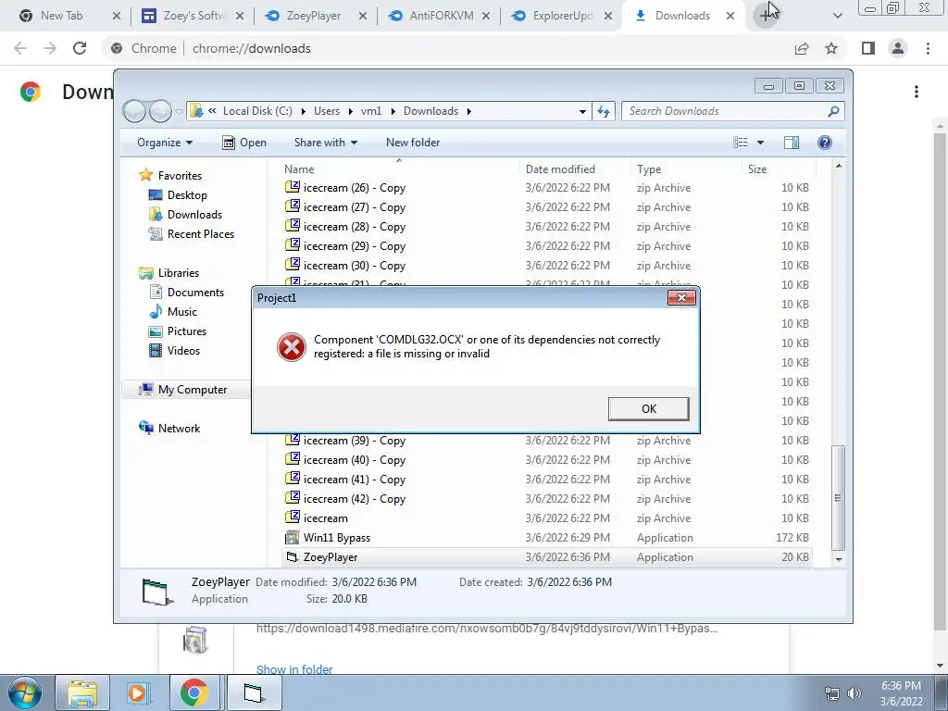Open Favorites in navigation pane
This screenshot has height=711, width=948.
tap(180, 175)
